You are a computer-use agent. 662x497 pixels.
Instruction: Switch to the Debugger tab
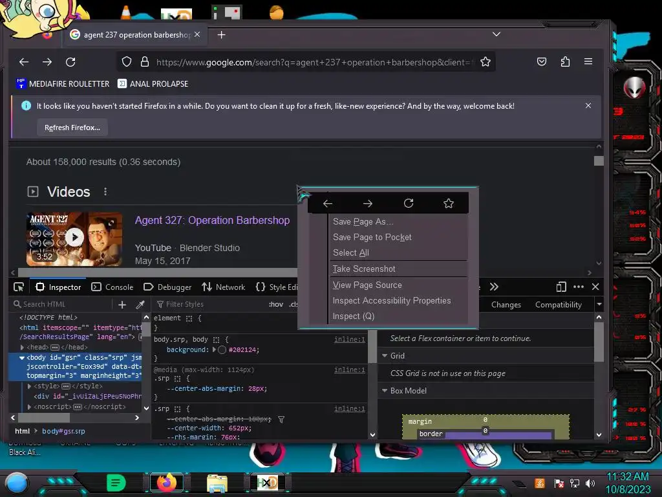tap(167, 287)
